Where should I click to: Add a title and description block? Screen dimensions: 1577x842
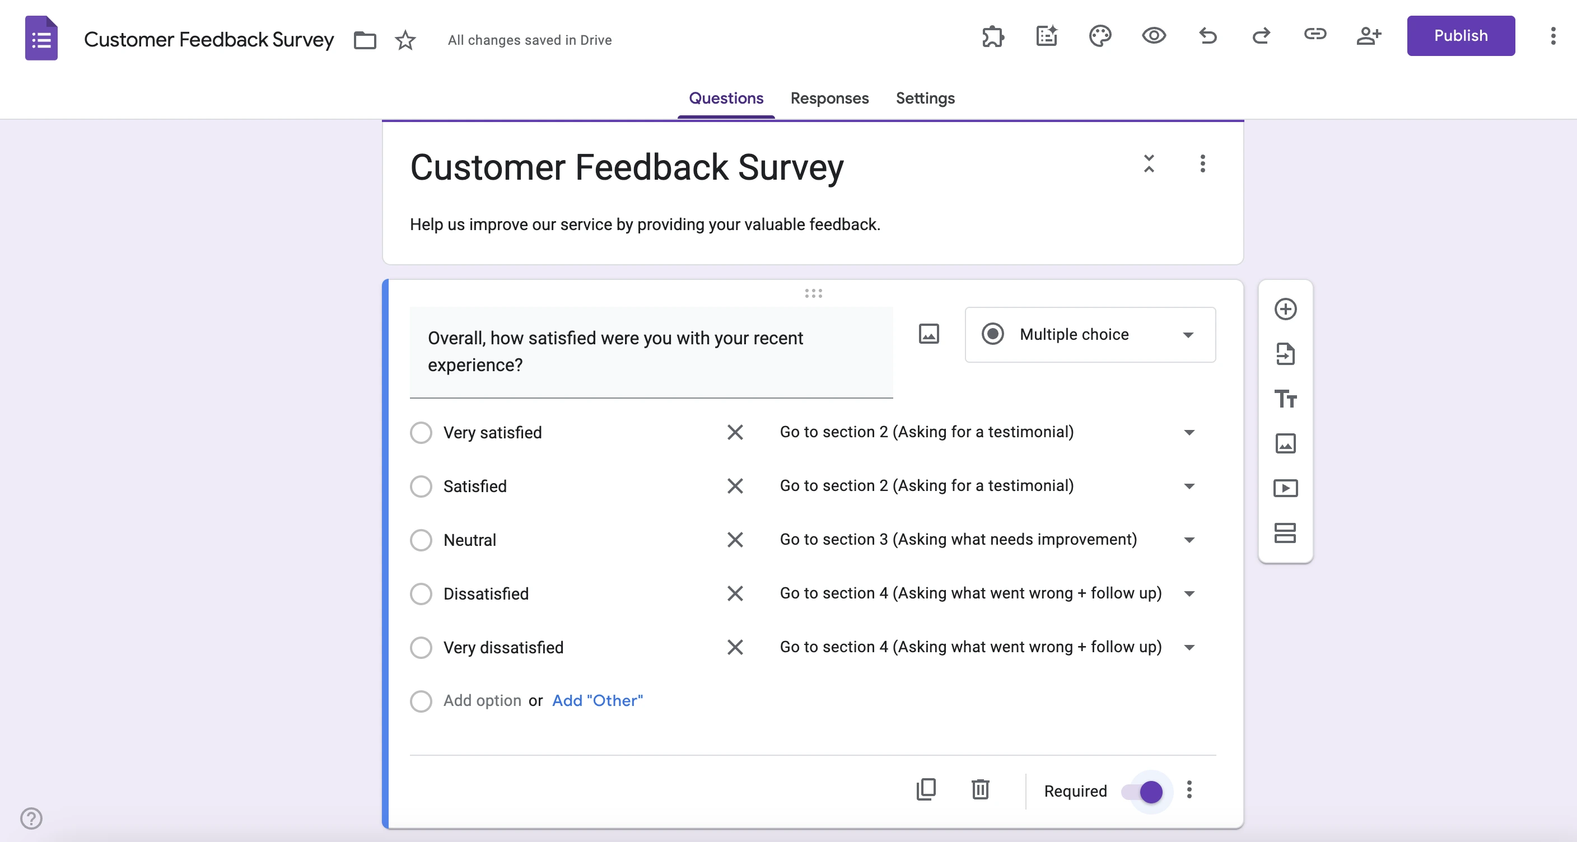(1286, 399)
